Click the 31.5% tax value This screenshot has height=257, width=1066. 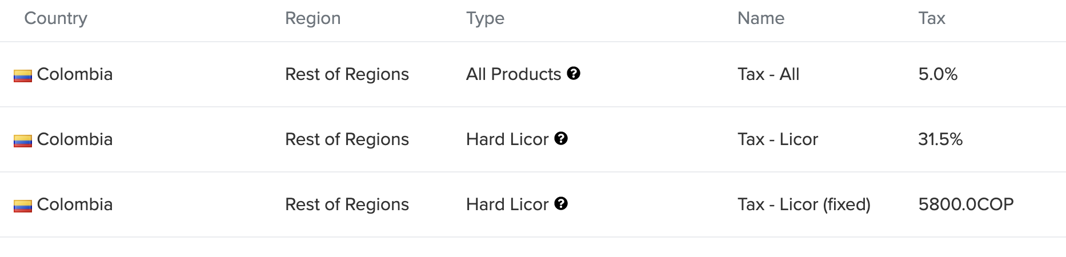tap(940, 139)
